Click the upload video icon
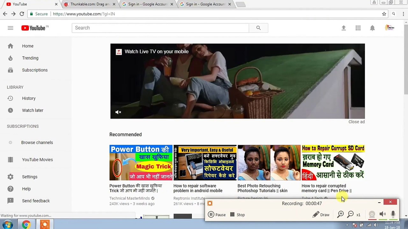Viewport: 408px width, 229px height. pyautogui.click(x=344, y=28)
